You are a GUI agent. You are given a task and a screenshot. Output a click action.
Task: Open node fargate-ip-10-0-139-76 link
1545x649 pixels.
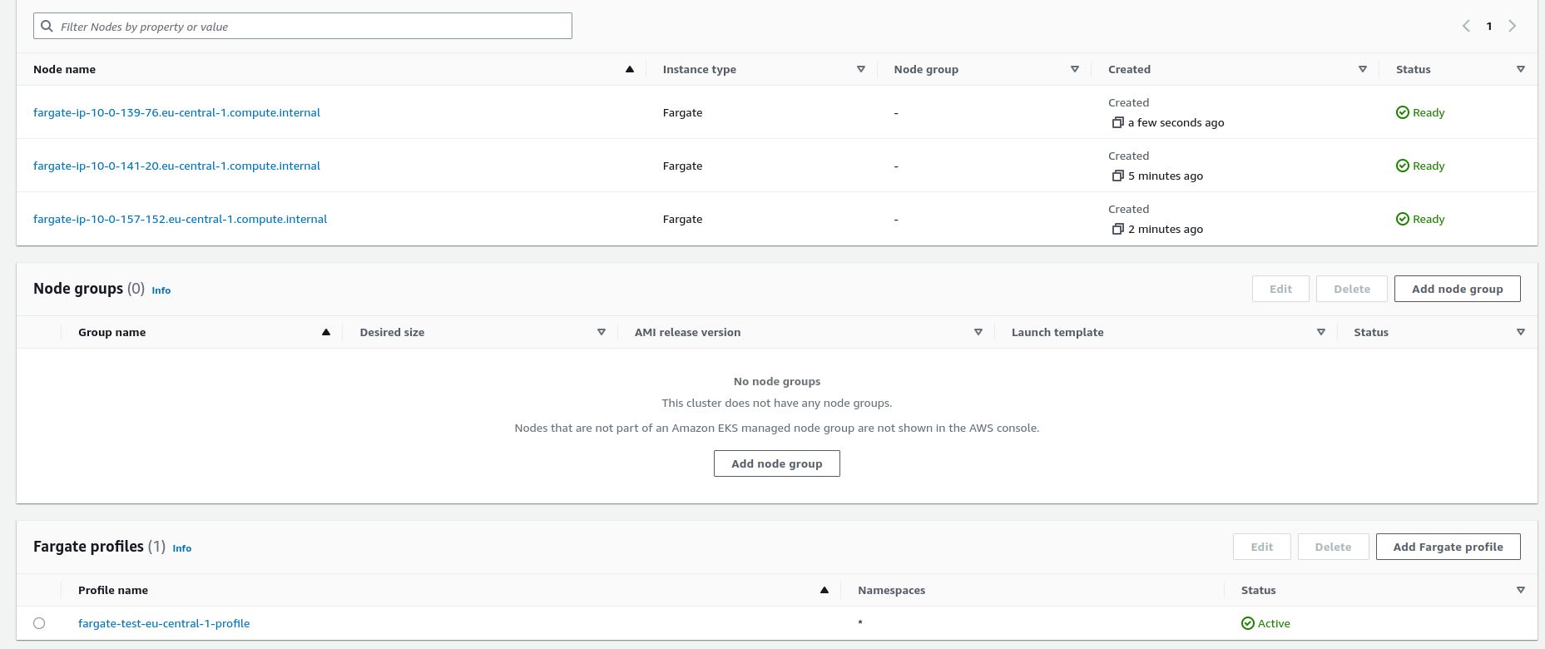tap(176, 112)
